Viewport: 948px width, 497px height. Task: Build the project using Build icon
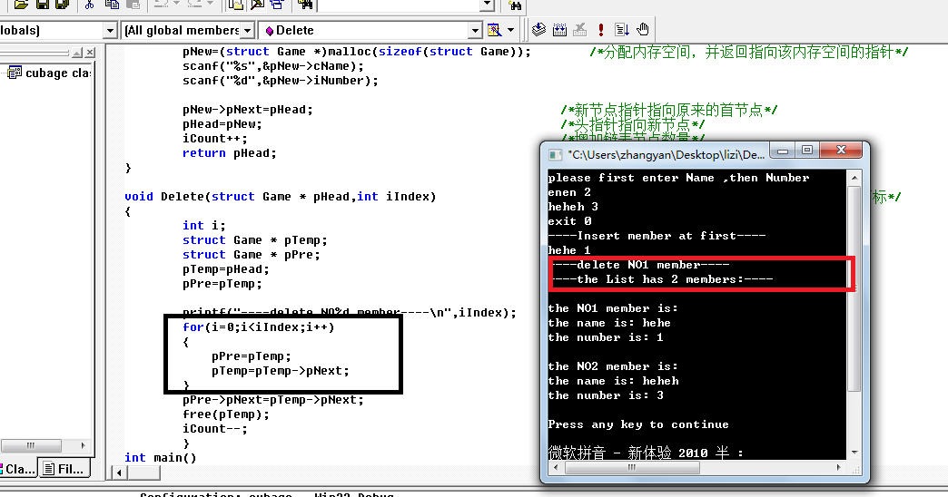[560, 30]
